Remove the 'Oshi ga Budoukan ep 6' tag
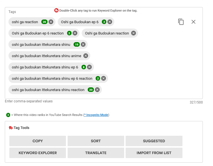Screen dimensions: 213x166 point(110,22)
